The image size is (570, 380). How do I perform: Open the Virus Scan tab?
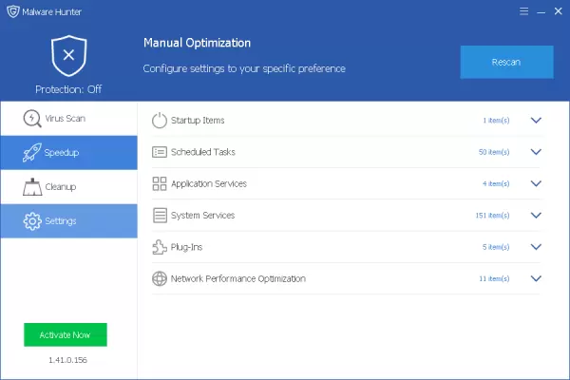pos(68,119)
